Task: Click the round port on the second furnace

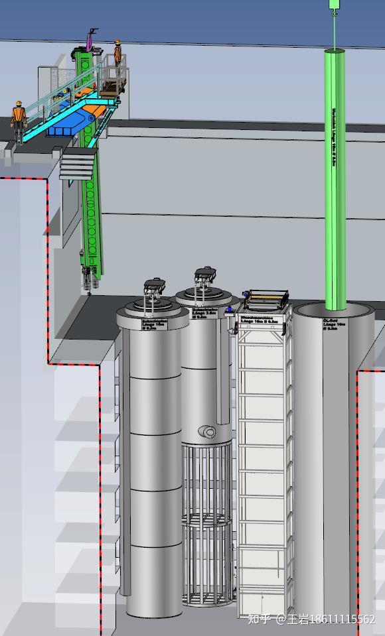Action: click(207, 432)
